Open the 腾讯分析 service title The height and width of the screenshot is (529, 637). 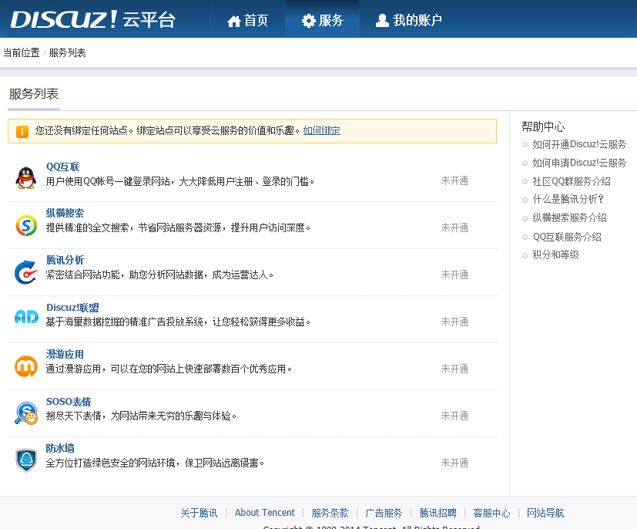(x=65, y=260)
